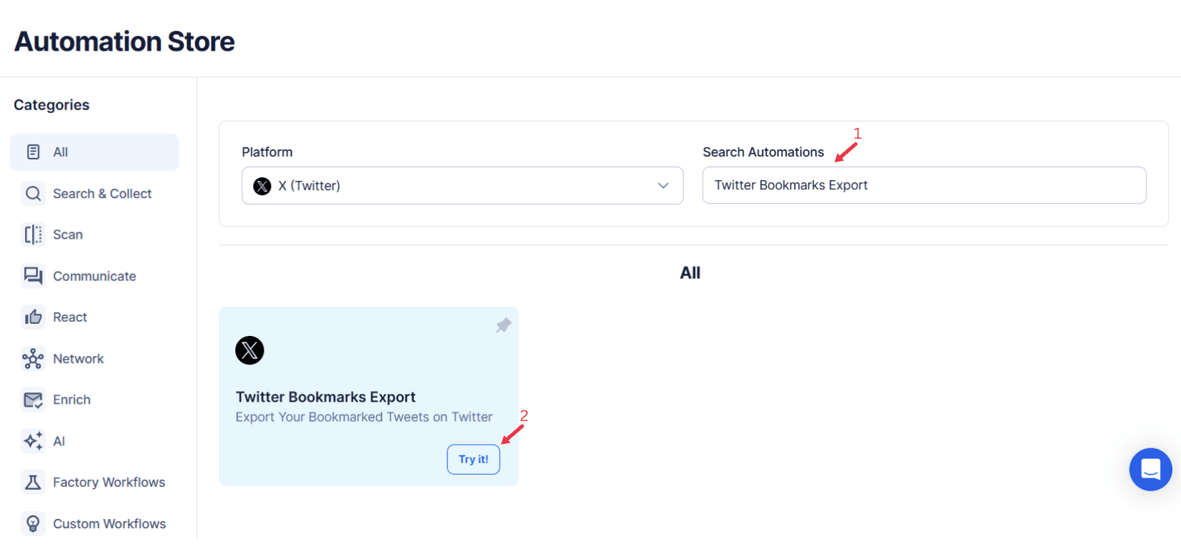Open the Twitter Bookmarks Export card title
The height and width of the screenshot is (554, 1181).
(x=326, y=396)
